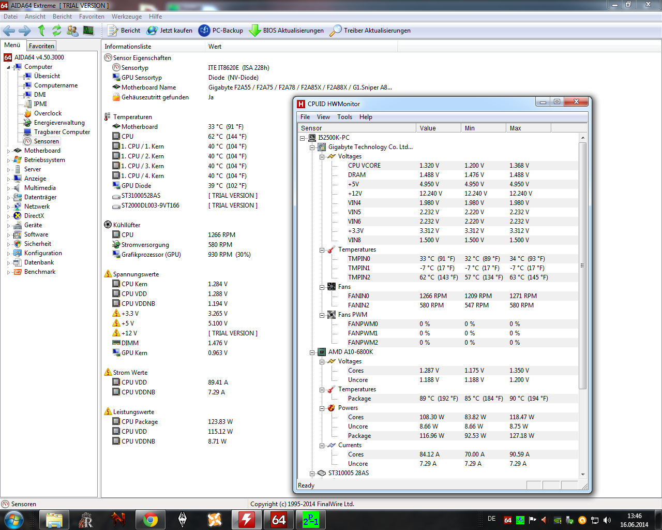
Task: Expand the Benchmark tree node
Action: point(9,272)
